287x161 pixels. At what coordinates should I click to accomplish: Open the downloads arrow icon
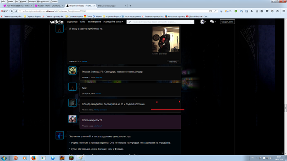point(252,11)
